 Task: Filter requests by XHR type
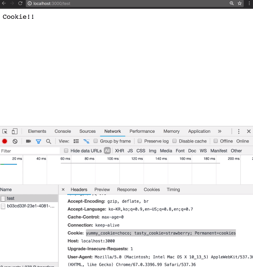[x=119, y=151]
